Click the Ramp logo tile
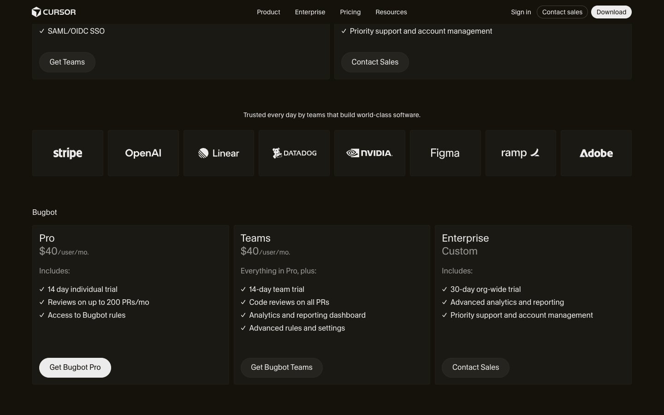The height and width of the screenshot is (415, 664). click(x=521, y=153)
